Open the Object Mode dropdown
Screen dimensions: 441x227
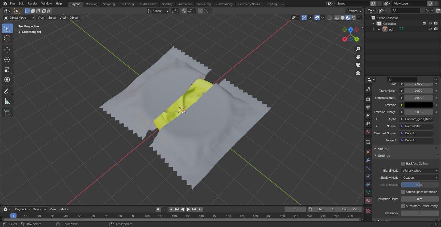(x=19, y=18)
